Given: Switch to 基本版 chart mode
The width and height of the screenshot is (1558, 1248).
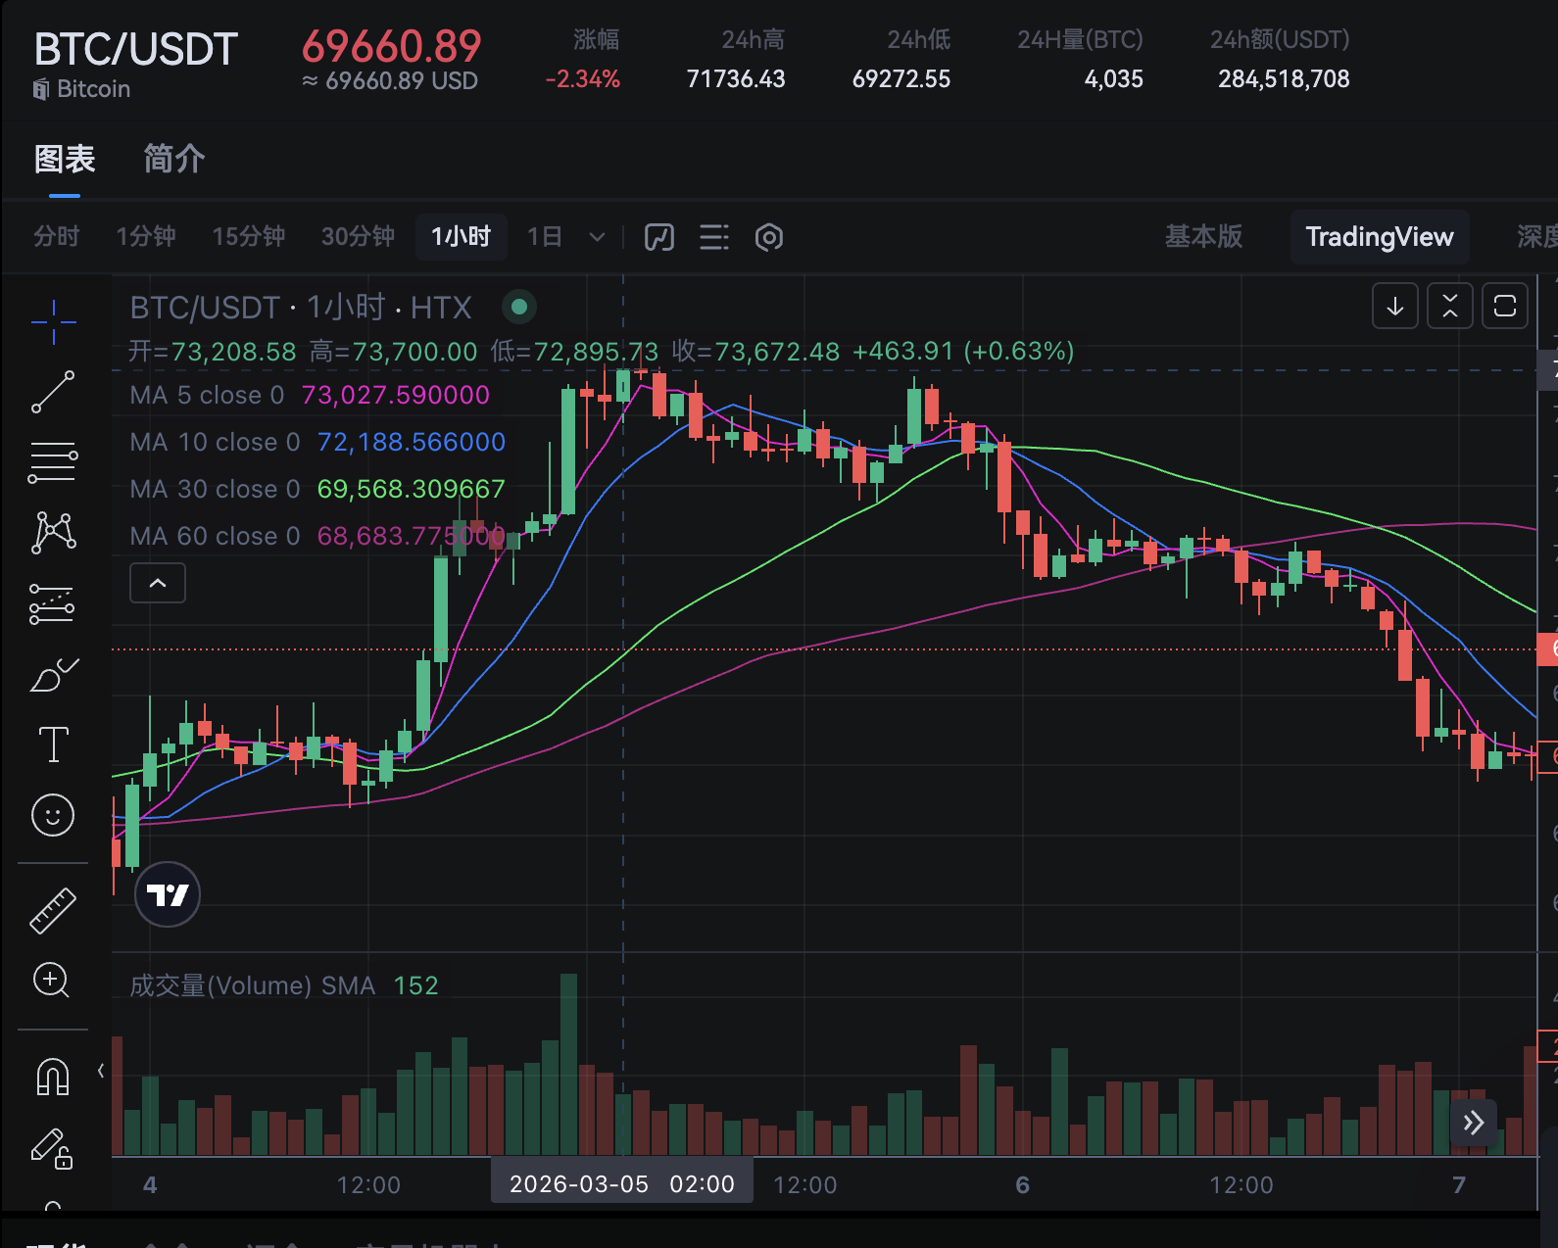Looking at the screenshot, I should 1202,237.
